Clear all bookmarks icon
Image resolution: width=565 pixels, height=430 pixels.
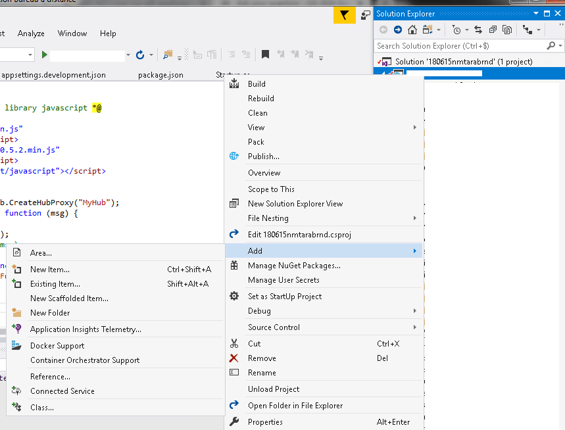coord(309,55)
